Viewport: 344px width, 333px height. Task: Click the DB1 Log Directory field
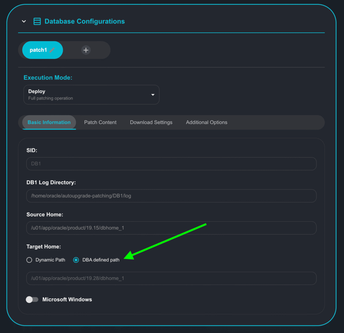pyautogui.click(x=171, y=196)
